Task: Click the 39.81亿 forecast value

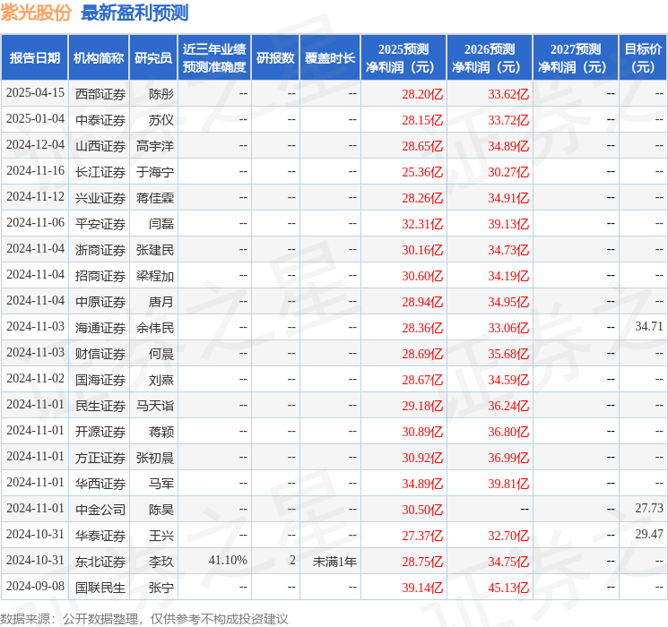Action: (x=508, y=484)
